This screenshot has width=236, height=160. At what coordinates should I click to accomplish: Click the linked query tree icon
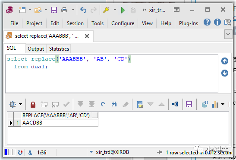(x=175, y=104)
